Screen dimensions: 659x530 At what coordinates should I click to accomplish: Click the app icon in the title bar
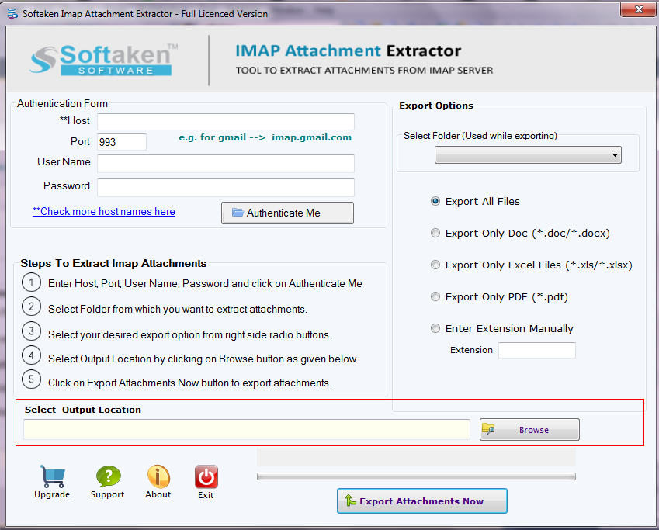pyautogui.click(x=12, y=13)
